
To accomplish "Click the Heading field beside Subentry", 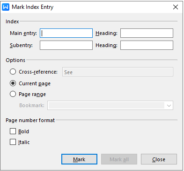I will (147, 45).
